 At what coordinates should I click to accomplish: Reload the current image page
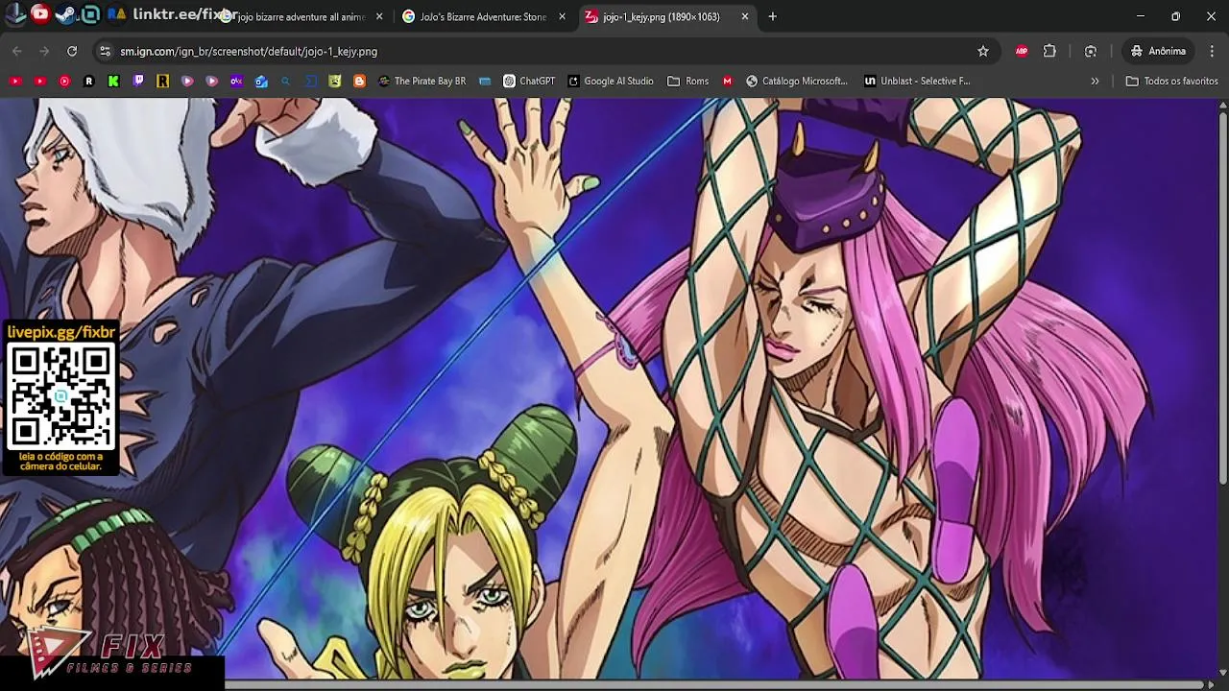click(72, 51)
